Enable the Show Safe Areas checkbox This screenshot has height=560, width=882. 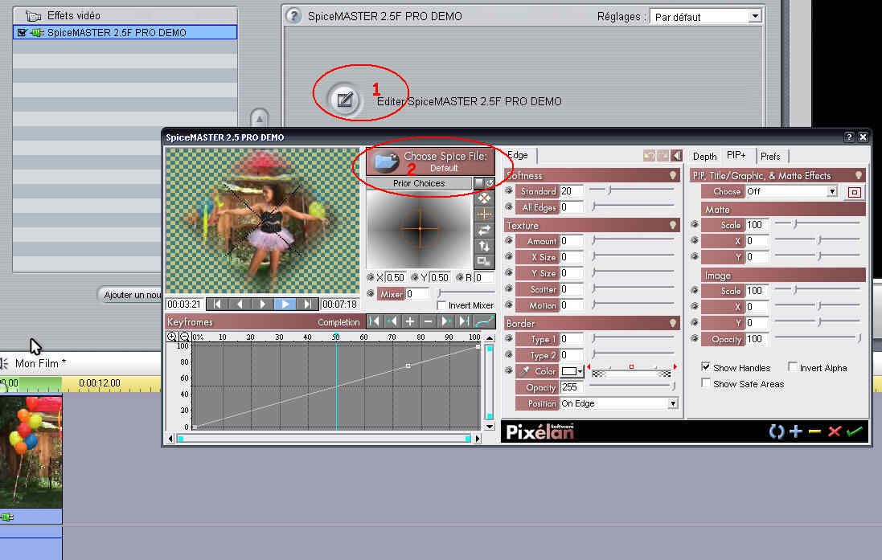click(x=706, y=383)
